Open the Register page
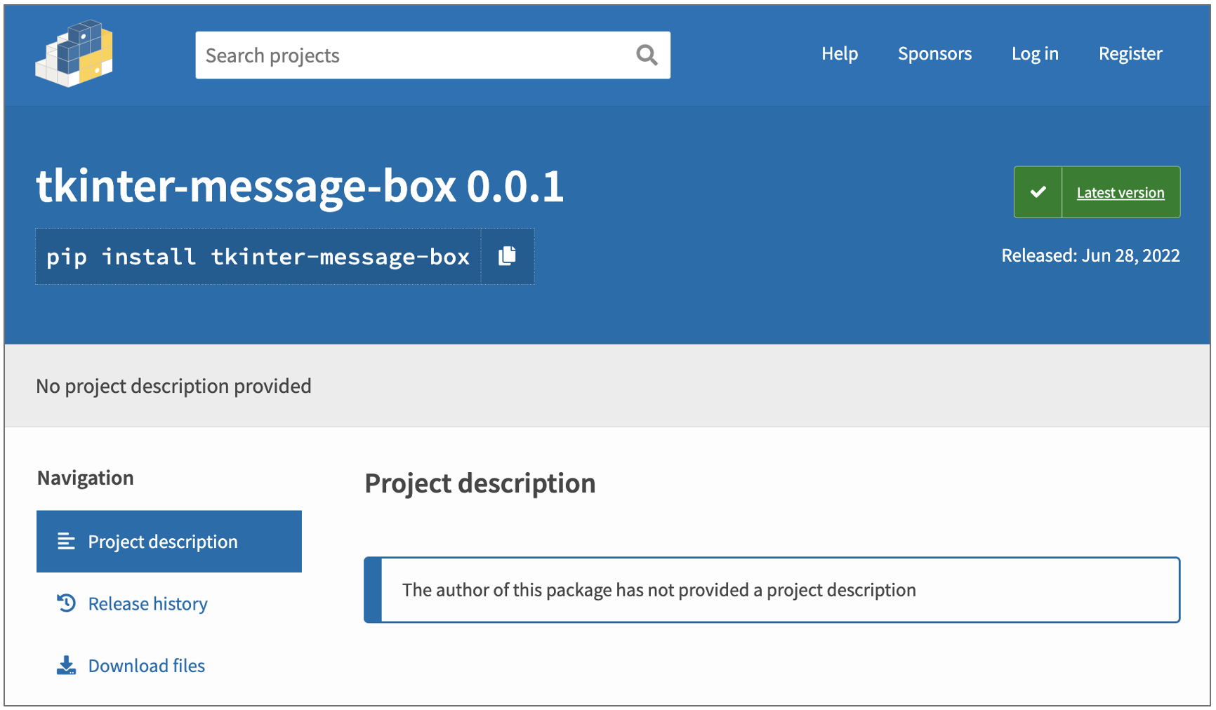Screen dimensions: 1216x710 click(1130, 54)
